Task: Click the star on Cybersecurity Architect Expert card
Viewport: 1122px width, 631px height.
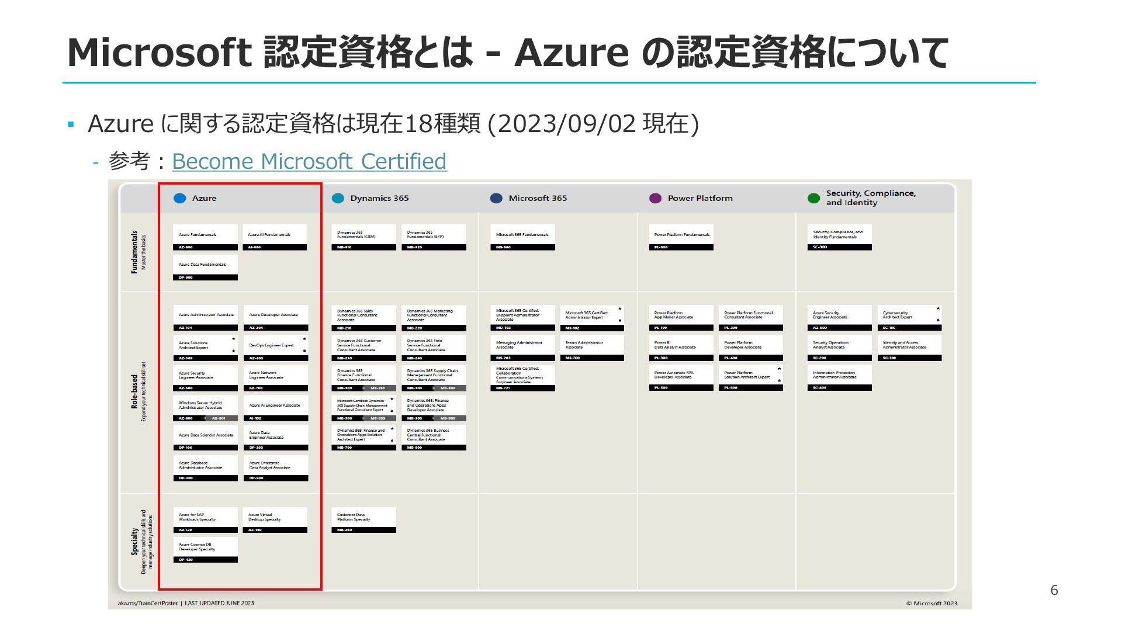Action: click(938, 308)
